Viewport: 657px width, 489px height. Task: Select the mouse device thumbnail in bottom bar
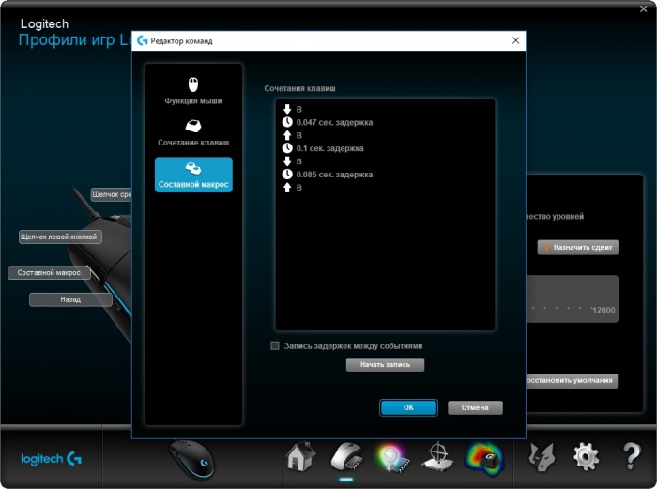point(191,460)
